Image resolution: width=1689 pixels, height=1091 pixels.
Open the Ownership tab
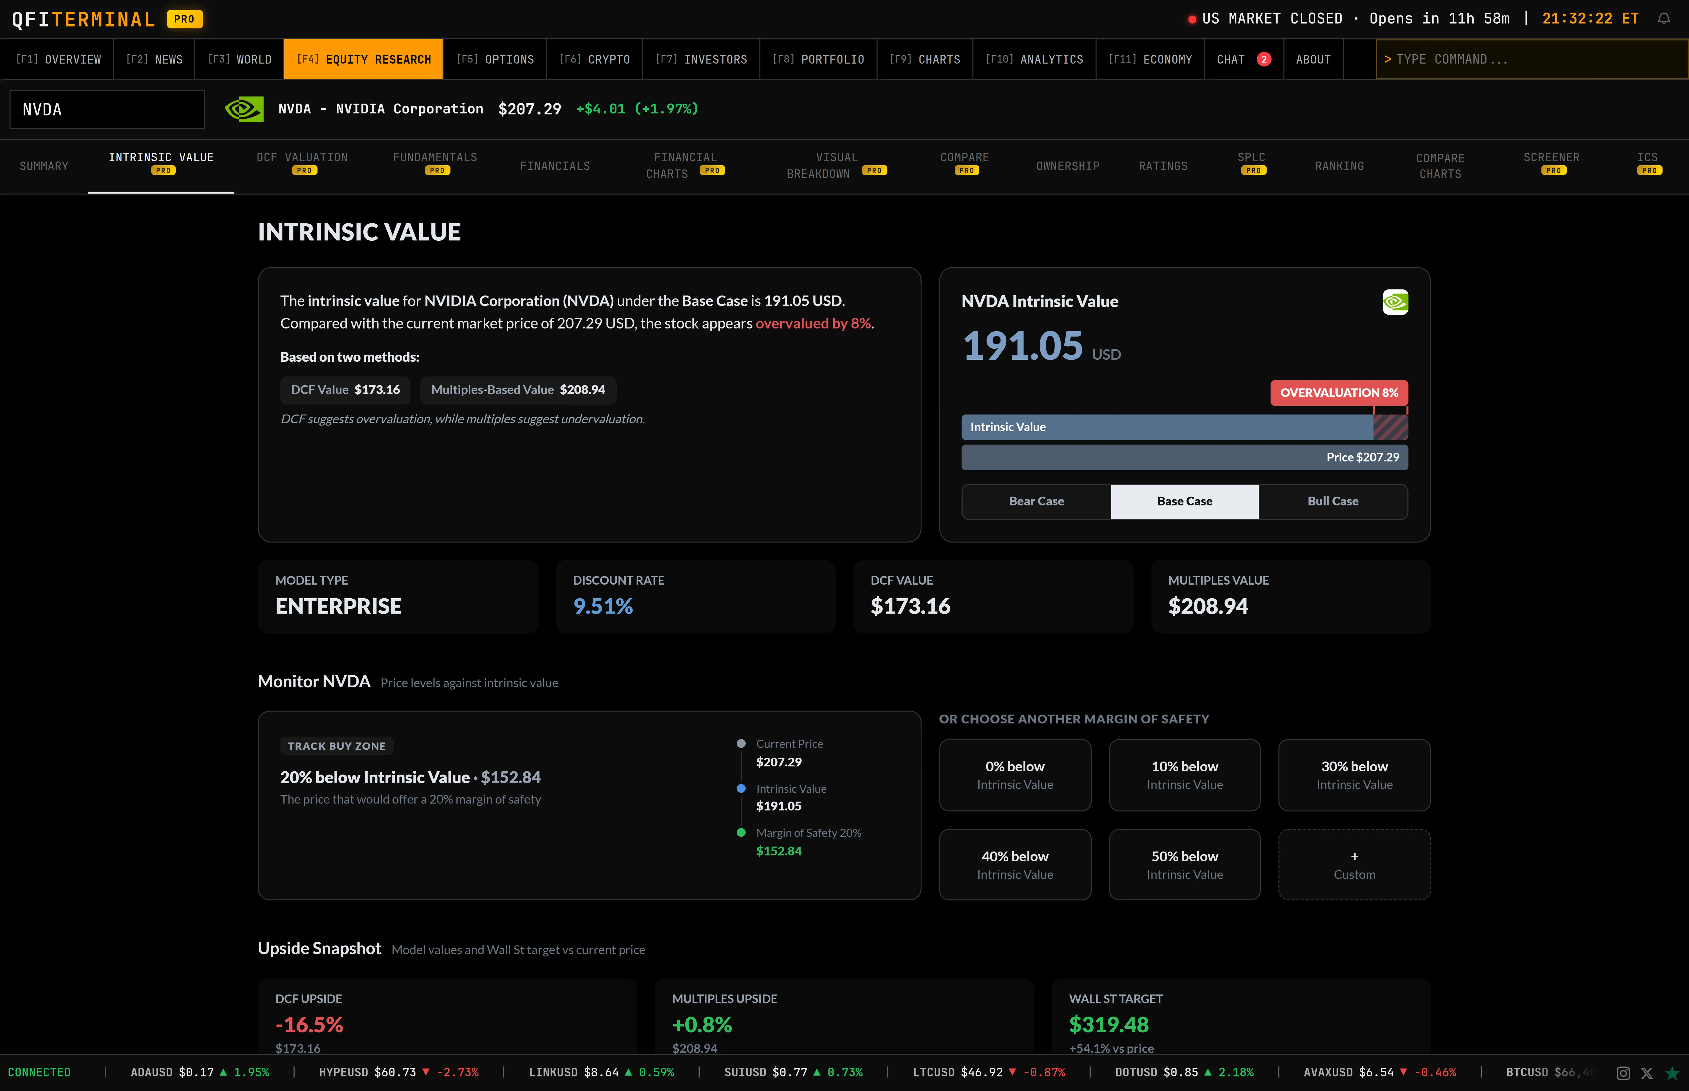click(x=1067, y=166)
